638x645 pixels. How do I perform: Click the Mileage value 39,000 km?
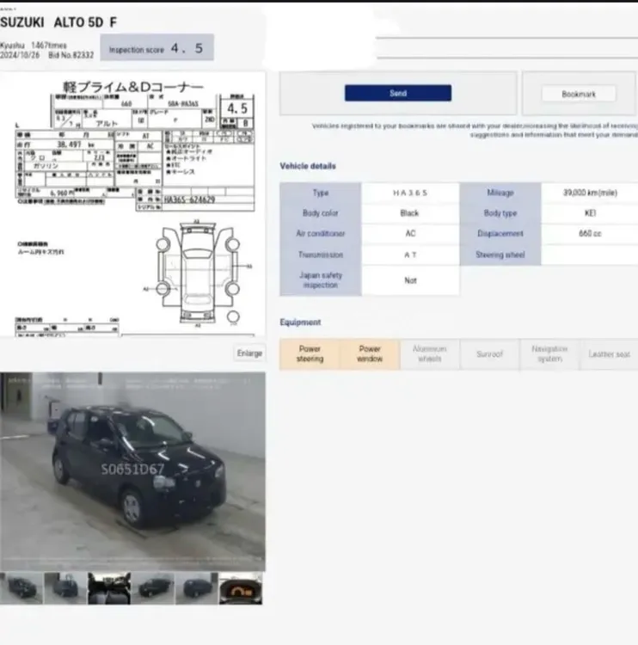tap(590, 193)
